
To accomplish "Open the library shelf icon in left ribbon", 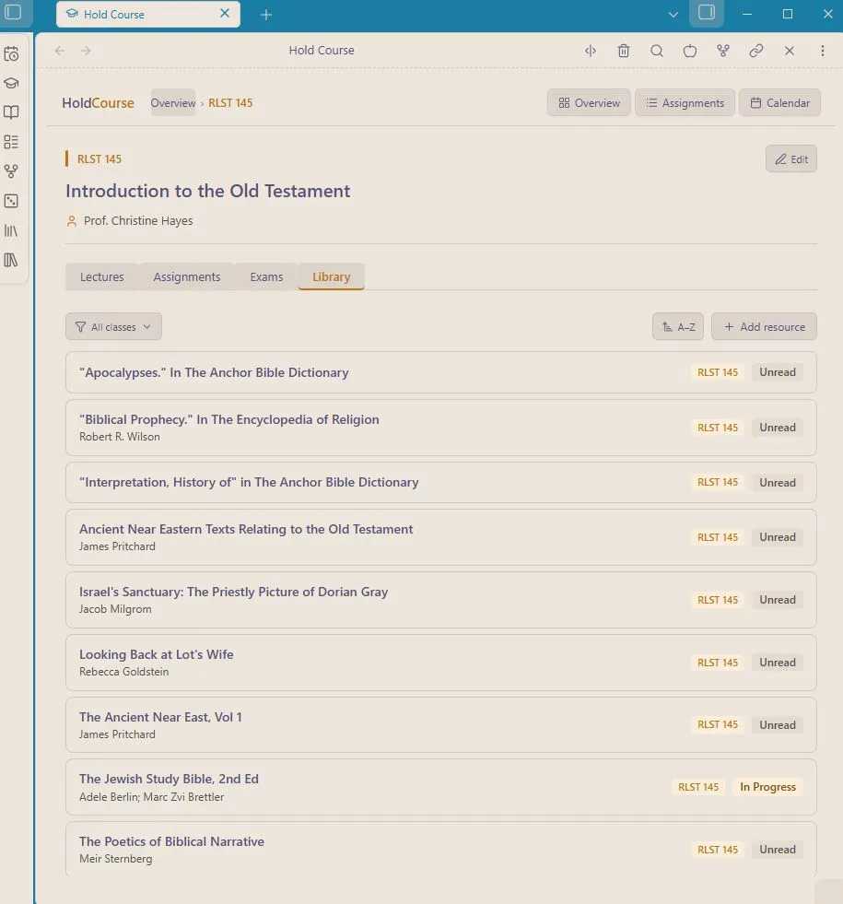I will [11, 230].
